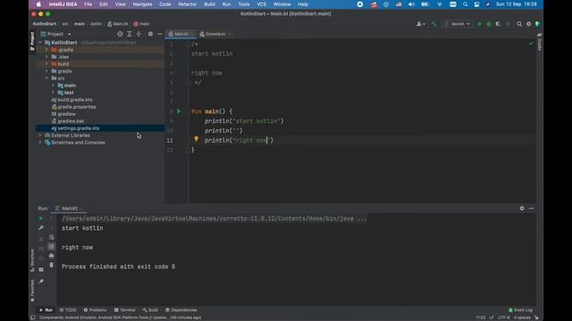572x321 pixels.
Task: Expand Scratches and Consoles node
Action: [x=40, y=143]
